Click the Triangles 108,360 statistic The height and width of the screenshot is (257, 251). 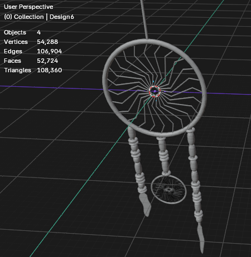pyautogui.click(x=33, y=70)
